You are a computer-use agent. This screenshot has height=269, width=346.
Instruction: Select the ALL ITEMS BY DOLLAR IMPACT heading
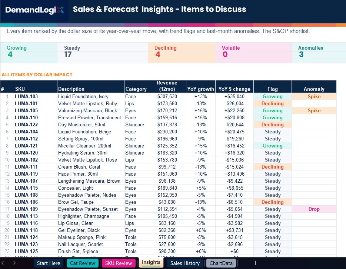click(37, 74)
